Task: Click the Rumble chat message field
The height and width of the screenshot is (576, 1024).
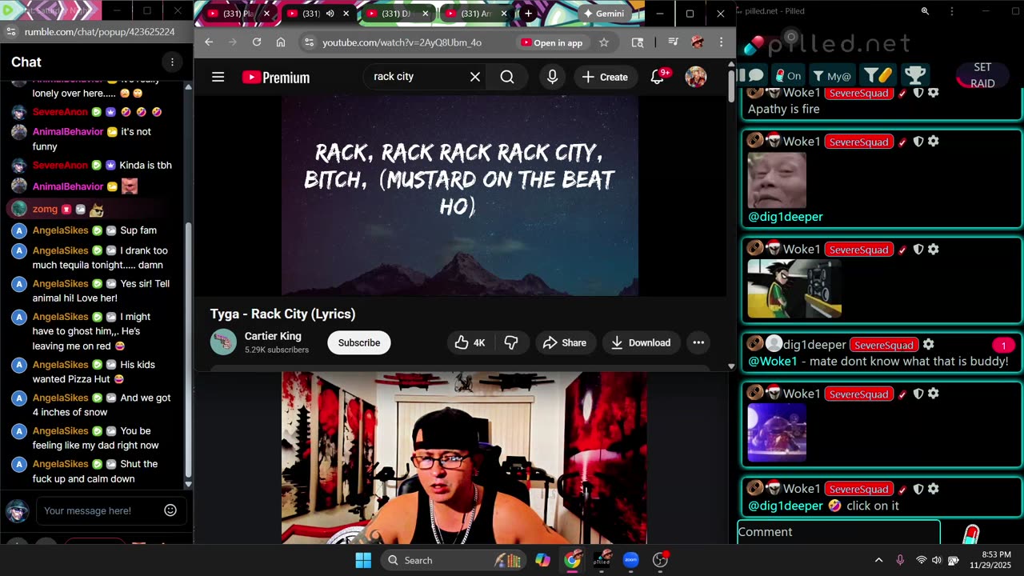Action: pos(98,510)
